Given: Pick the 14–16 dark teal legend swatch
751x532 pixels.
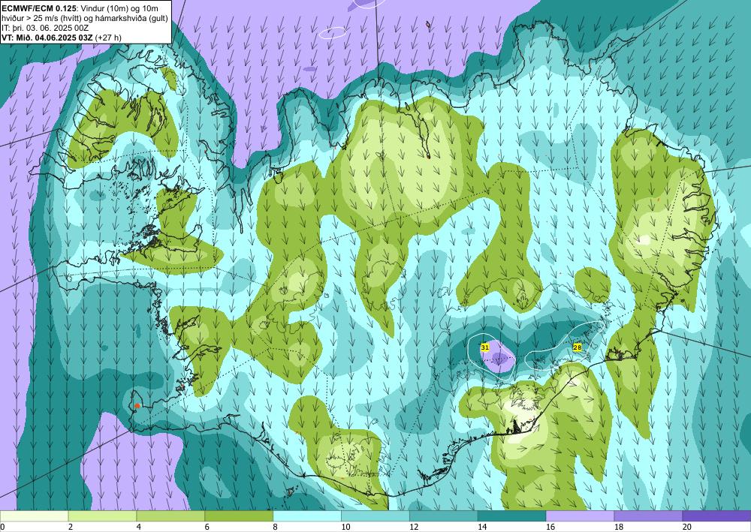Looking at the screenshot, I should pyautogui.click(x=512, y=516).
